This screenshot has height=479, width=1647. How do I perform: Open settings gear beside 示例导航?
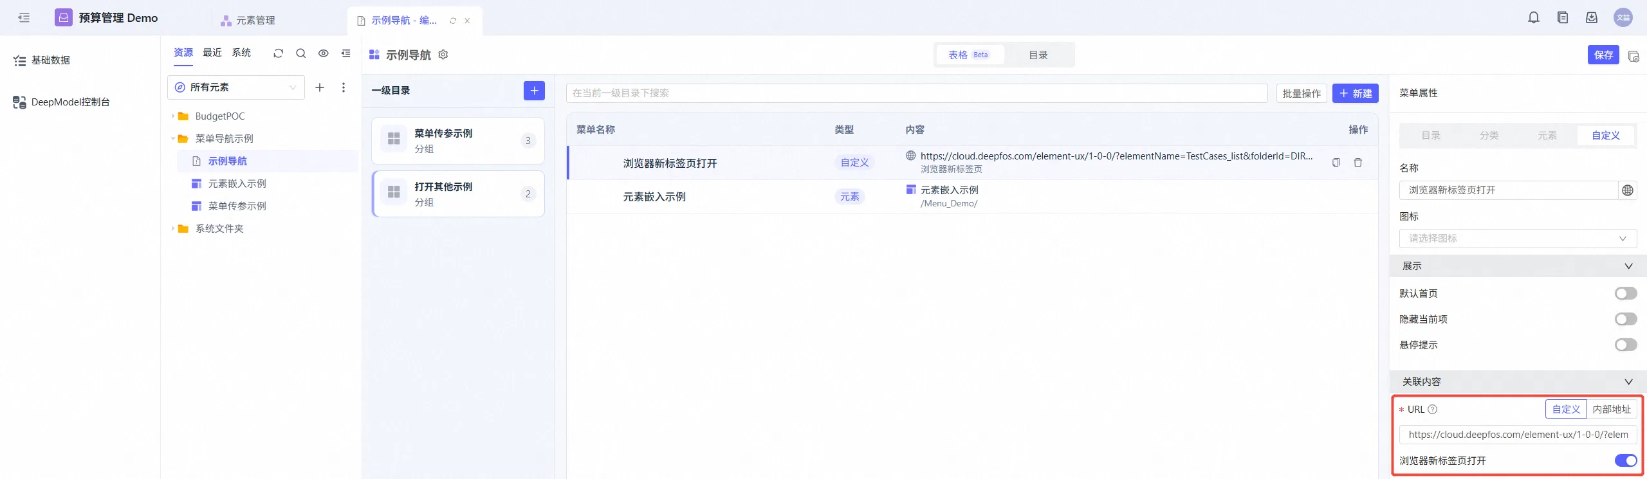click(x=443, y=55)
